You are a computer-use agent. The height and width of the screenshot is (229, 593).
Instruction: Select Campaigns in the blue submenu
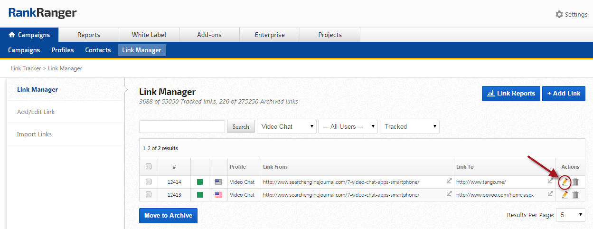24,50
